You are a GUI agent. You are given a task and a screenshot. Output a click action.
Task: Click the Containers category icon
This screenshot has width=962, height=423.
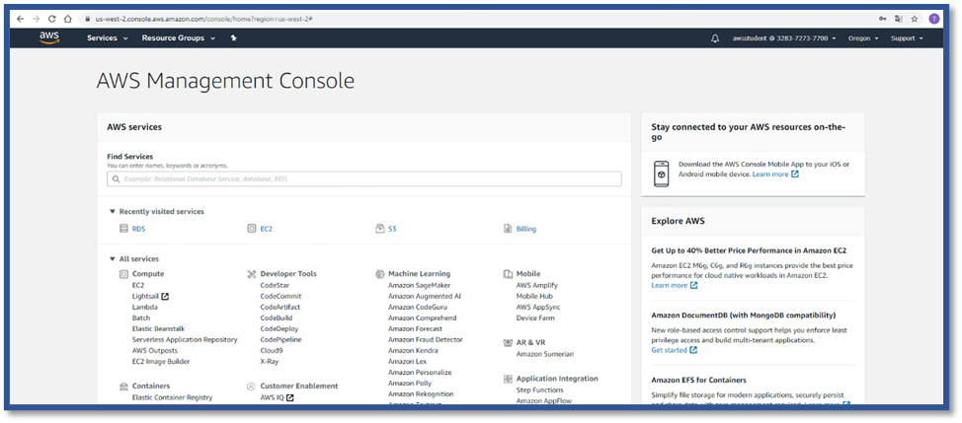[123, 387]
